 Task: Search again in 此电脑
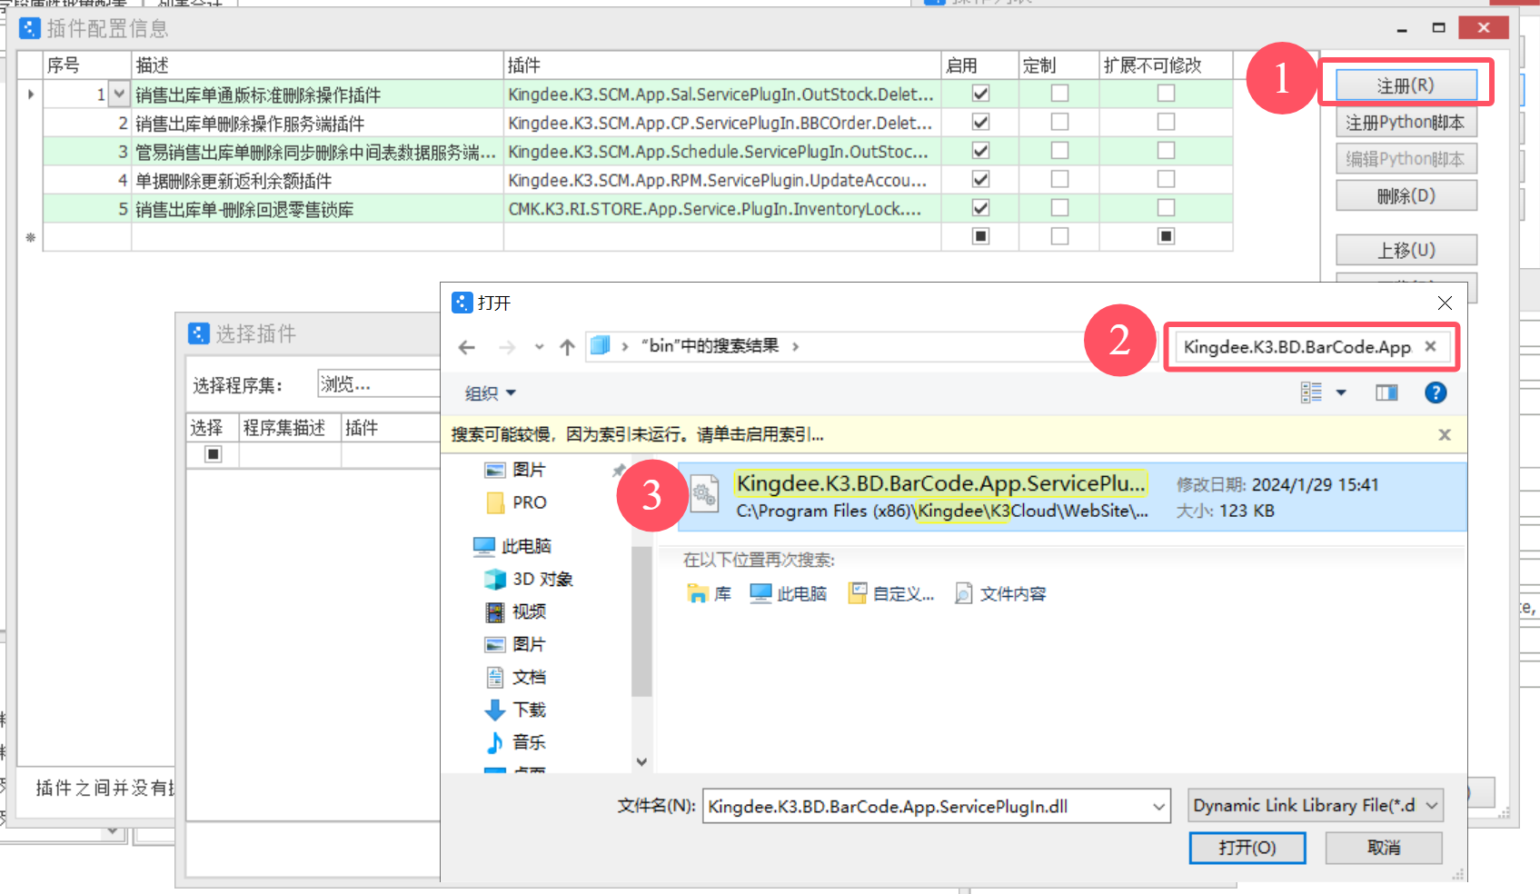tap(788, 594)
